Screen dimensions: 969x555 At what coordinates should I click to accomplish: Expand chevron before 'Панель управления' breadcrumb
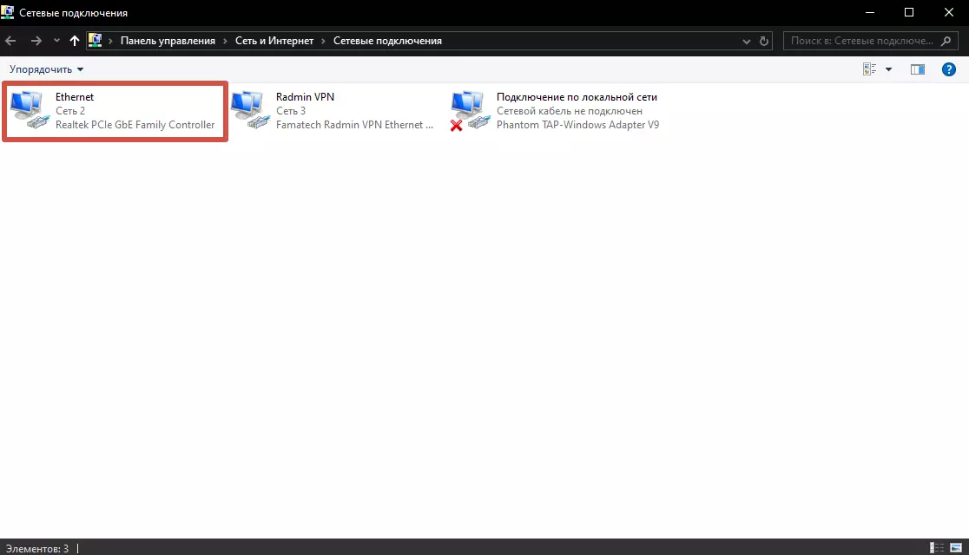(x=110, y=41)
